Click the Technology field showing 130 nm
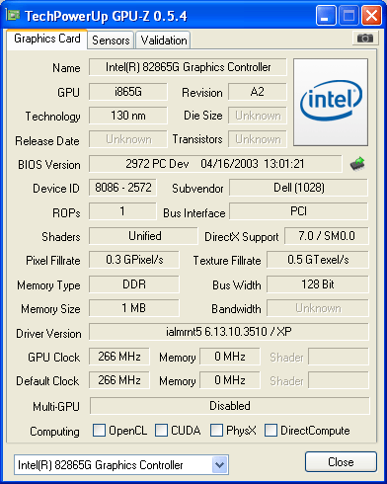The height and width of the screenshot is (484, 387). pos(128,116)
